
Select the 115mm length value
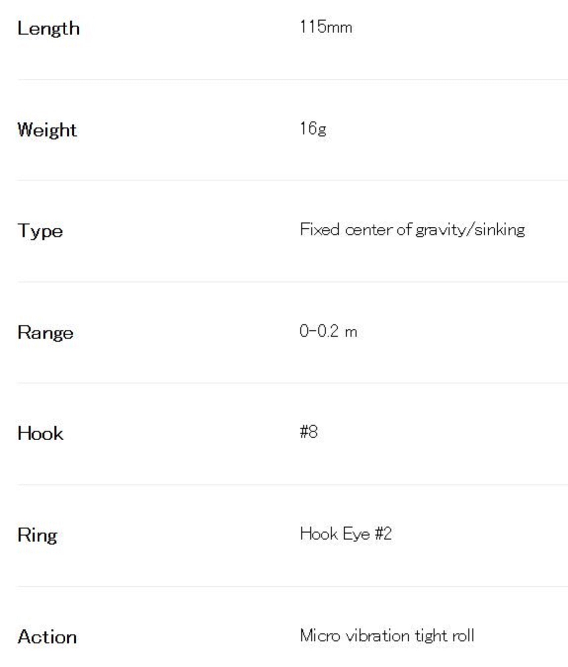[326, 27]
